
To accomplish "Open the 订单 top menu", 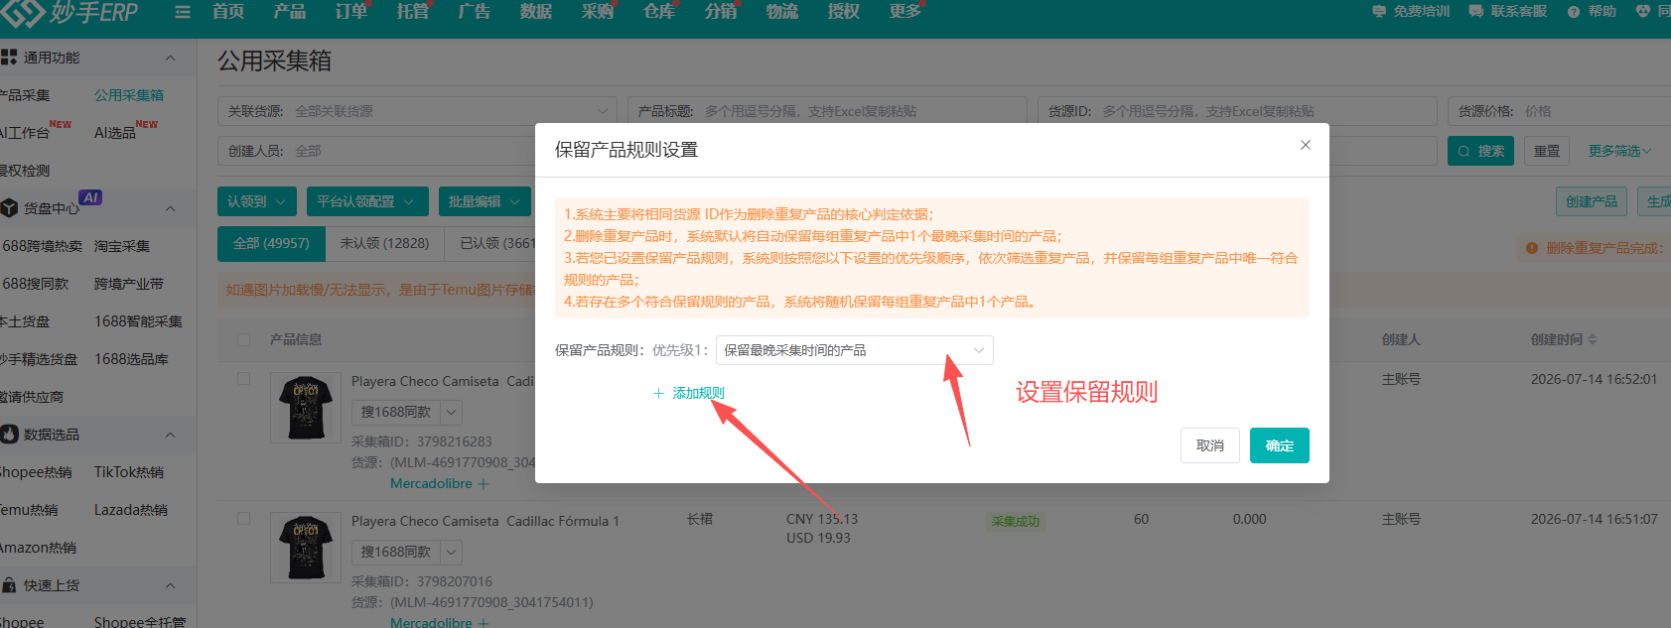I will pyautogui.click(x=351, y=12).
